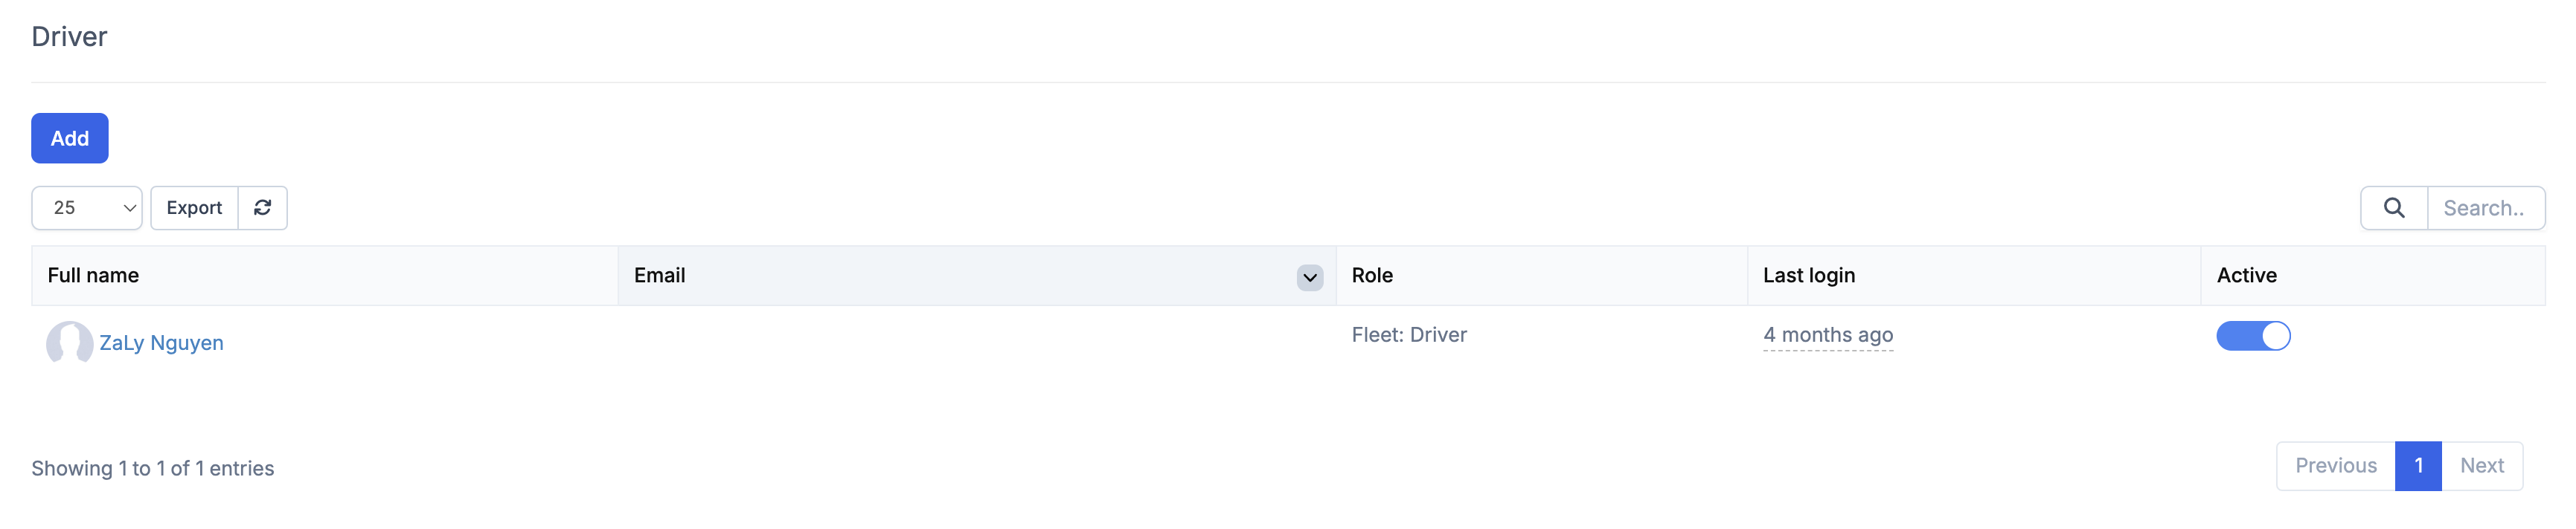Click the refresh table icon
Screen dimensions: 2576x529
click(x=262, y=207)
